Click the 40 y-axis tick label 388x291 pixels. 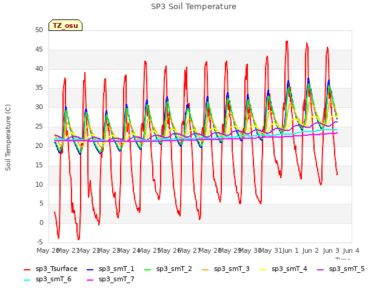39,69
